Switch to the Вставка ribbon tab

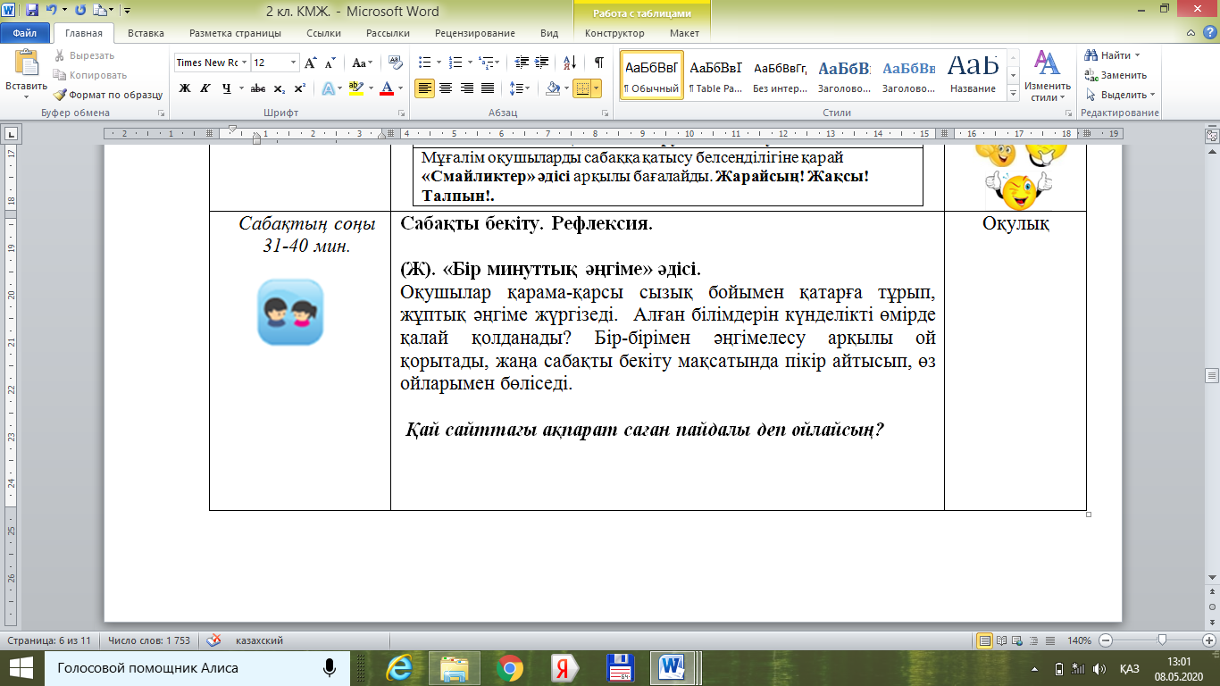coord(146,33)
